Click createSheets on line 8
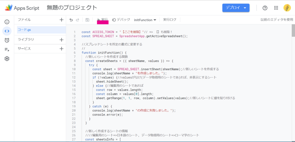Screen dimensions: 295x142 (107, 61)
